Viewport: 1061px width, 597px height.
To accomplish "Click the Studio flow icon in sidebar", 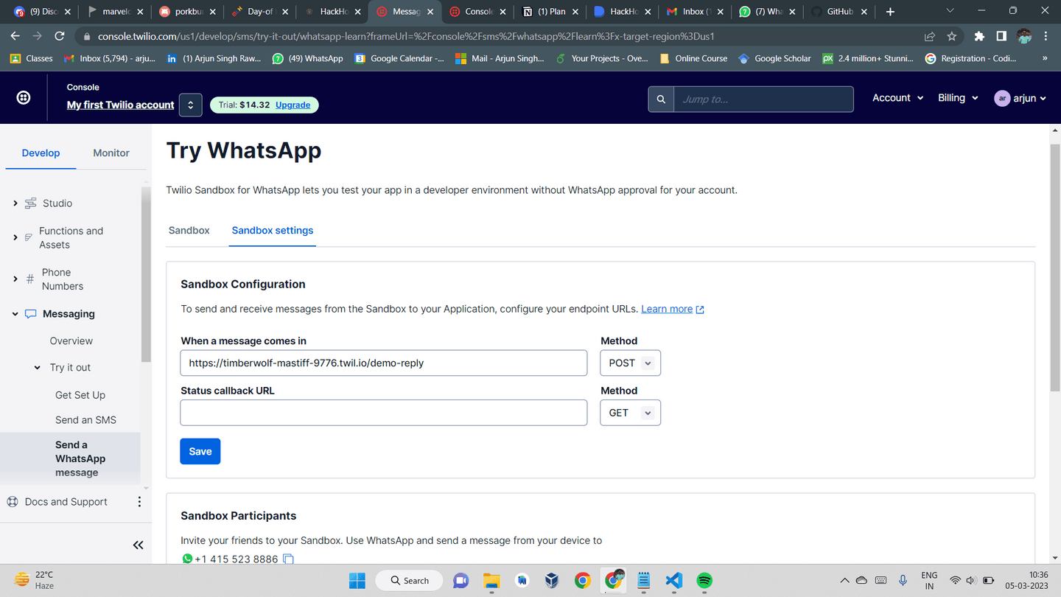I will [31, 203].
